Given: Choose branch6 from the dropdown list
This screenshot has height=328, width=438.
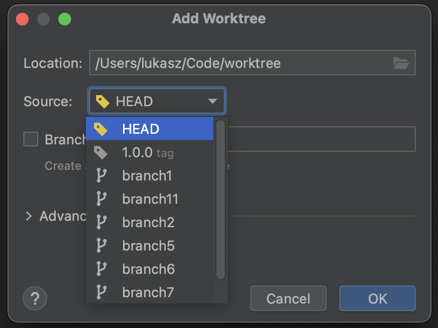Looking at the screenshot, I should coord(148,269).
